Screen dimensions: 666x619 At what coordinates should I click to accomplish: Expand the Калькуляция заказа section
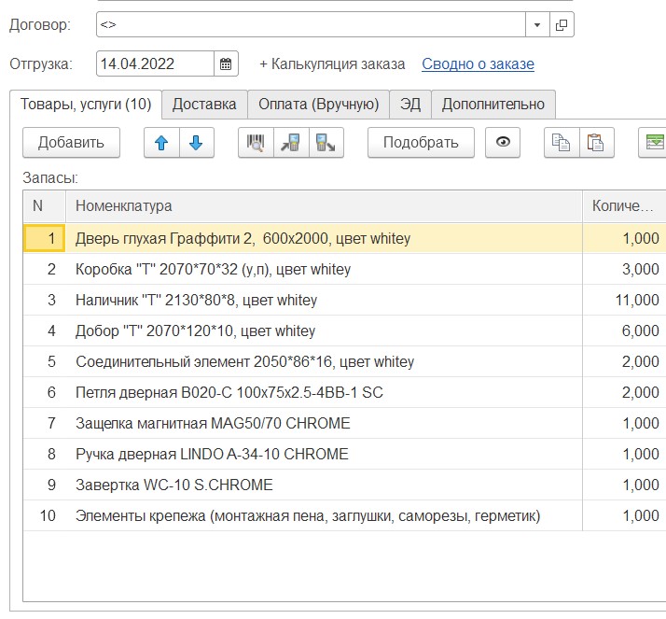332,64
